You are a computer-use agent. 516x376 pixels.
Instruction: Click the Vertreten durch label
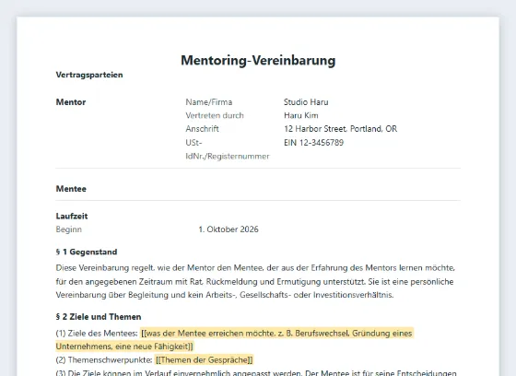point(215,115)
